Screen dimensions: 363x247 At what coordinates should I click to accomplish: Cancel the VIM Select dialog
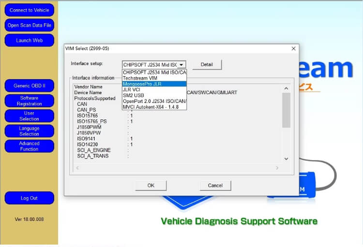click(x=215, y=186)
